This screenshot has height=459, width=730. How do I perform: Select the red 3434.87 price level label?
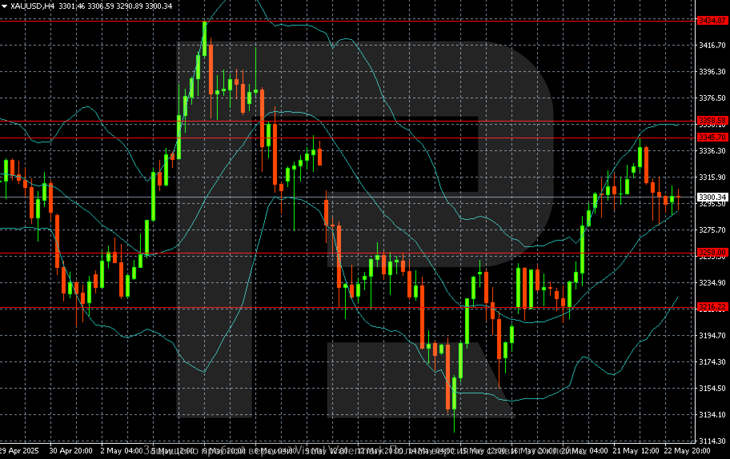(712, 20)
